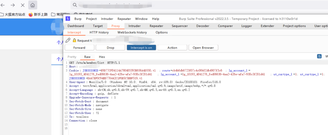The width and height of the screenshot is (328, 135).
Task: Click the Sec-Fetch-Site header line
Action: tap(86, 109)
